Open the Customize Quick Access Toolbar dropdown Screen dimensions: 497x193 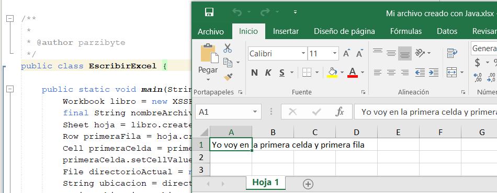tap(295, 13)
